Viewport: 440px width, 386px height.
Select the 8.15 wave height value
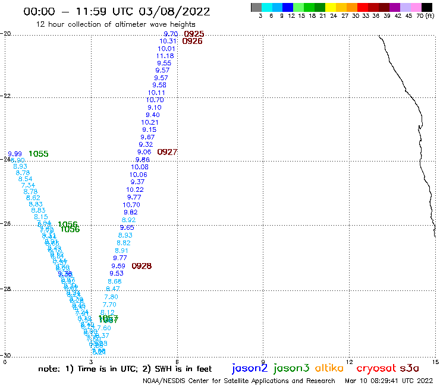click(x=41, y=217)
